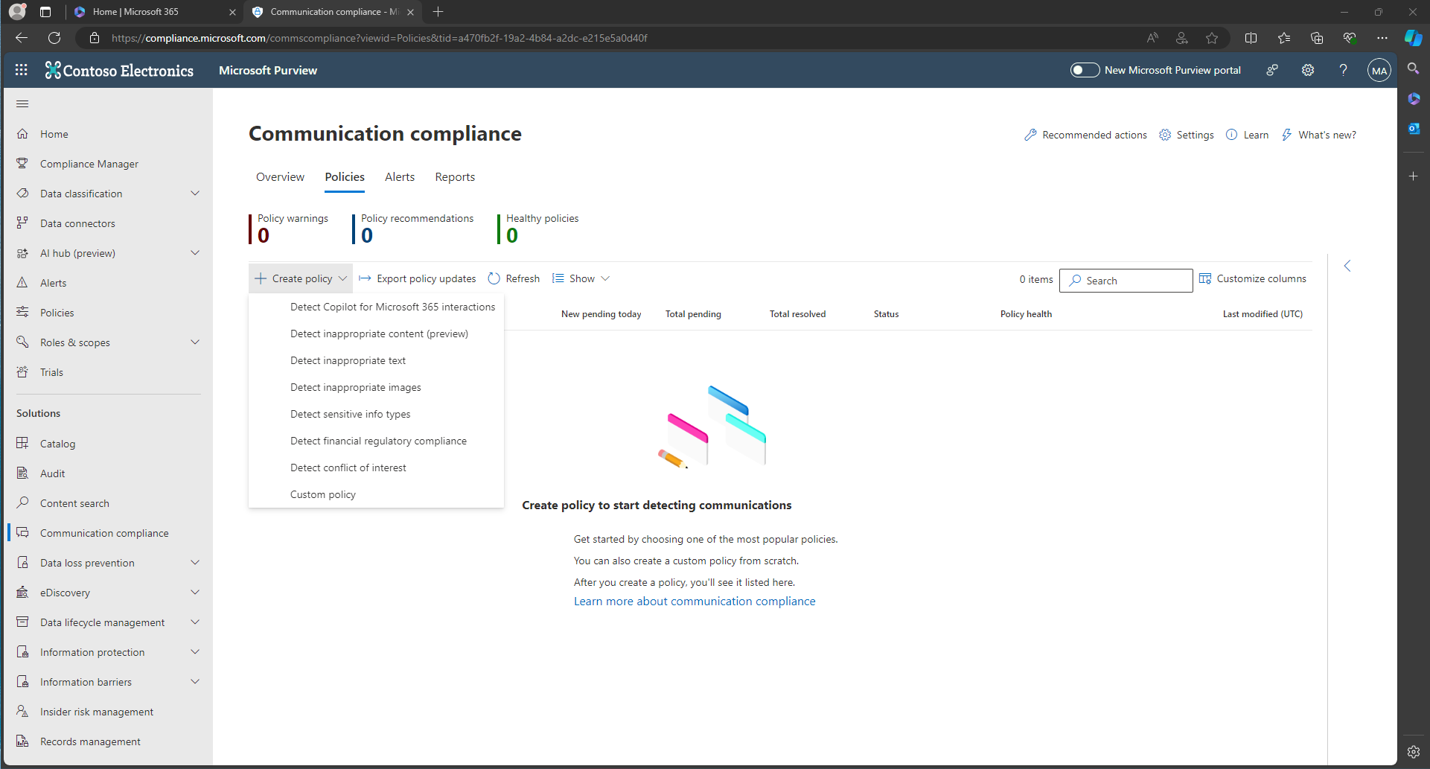1430x769 pixels.
Task: Click the header connections icon beside portal toggle
Action: point(1272,70)
